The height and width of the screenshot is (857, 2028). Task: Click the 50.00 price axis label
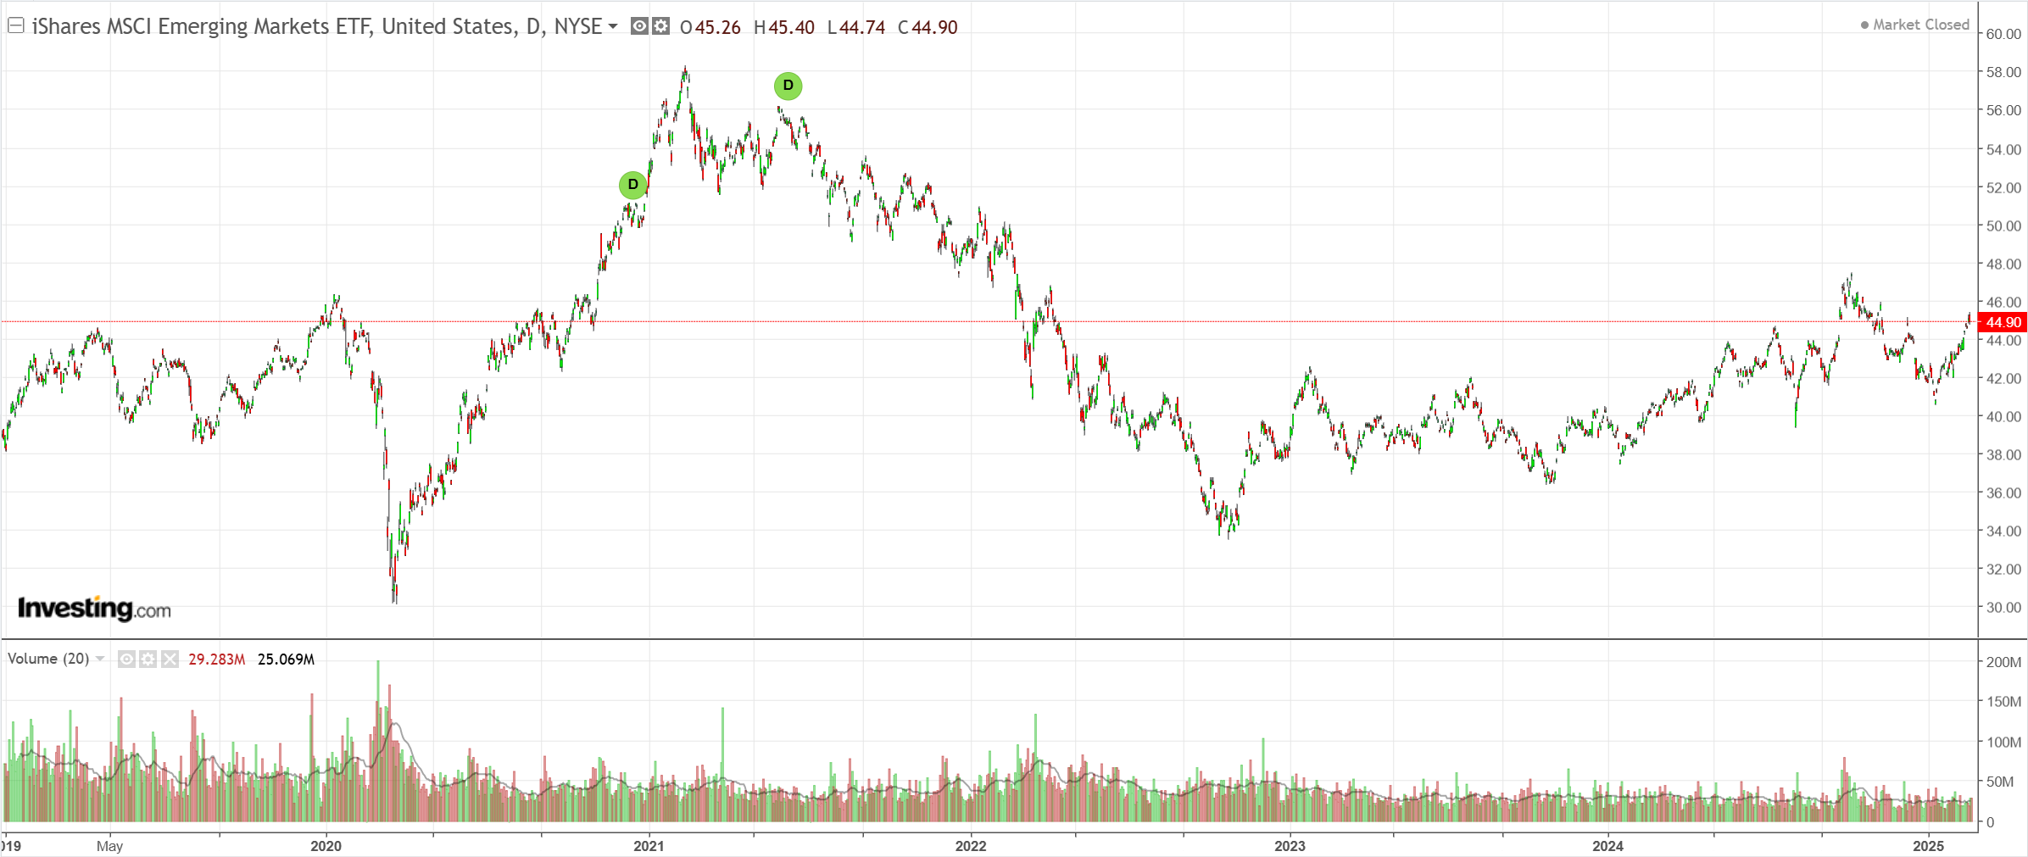click(x=2003, y=225)
